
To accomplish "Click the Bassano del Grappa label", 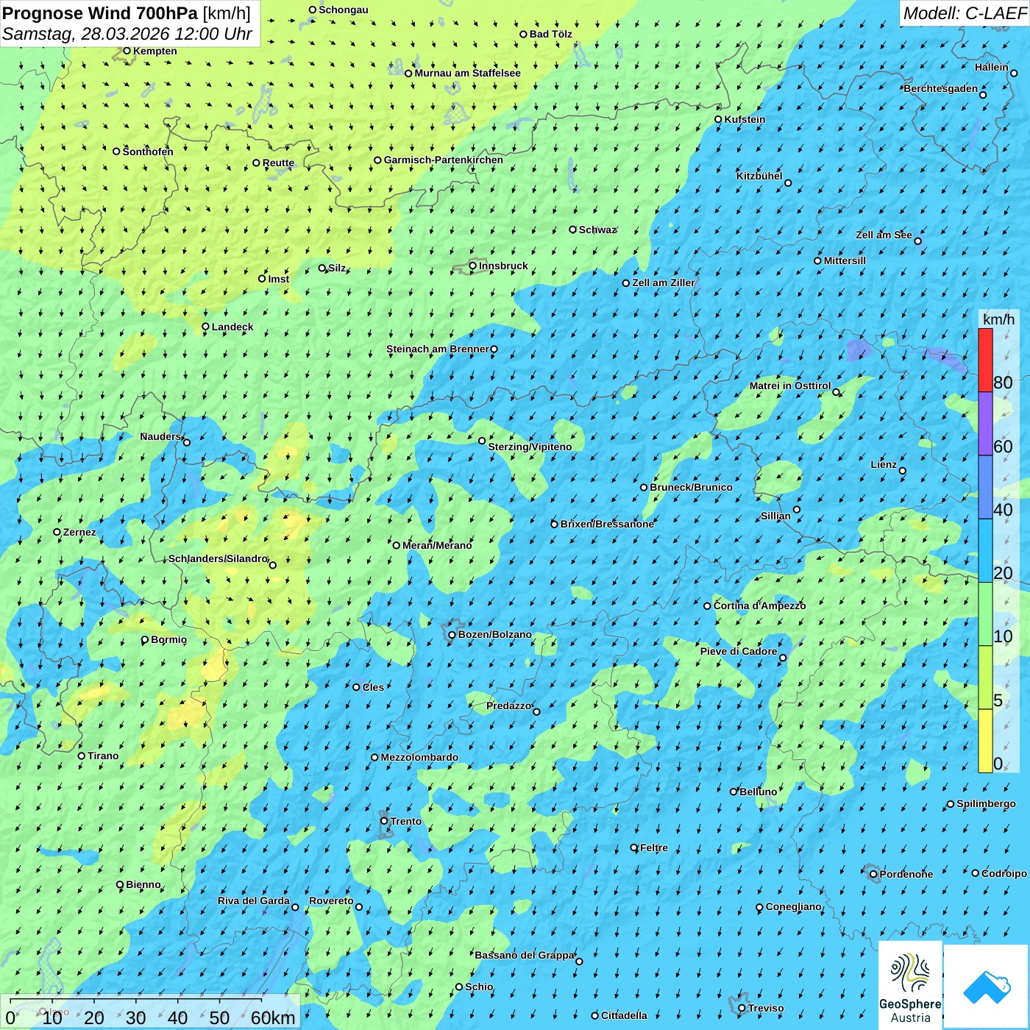I will click(525, 955).
